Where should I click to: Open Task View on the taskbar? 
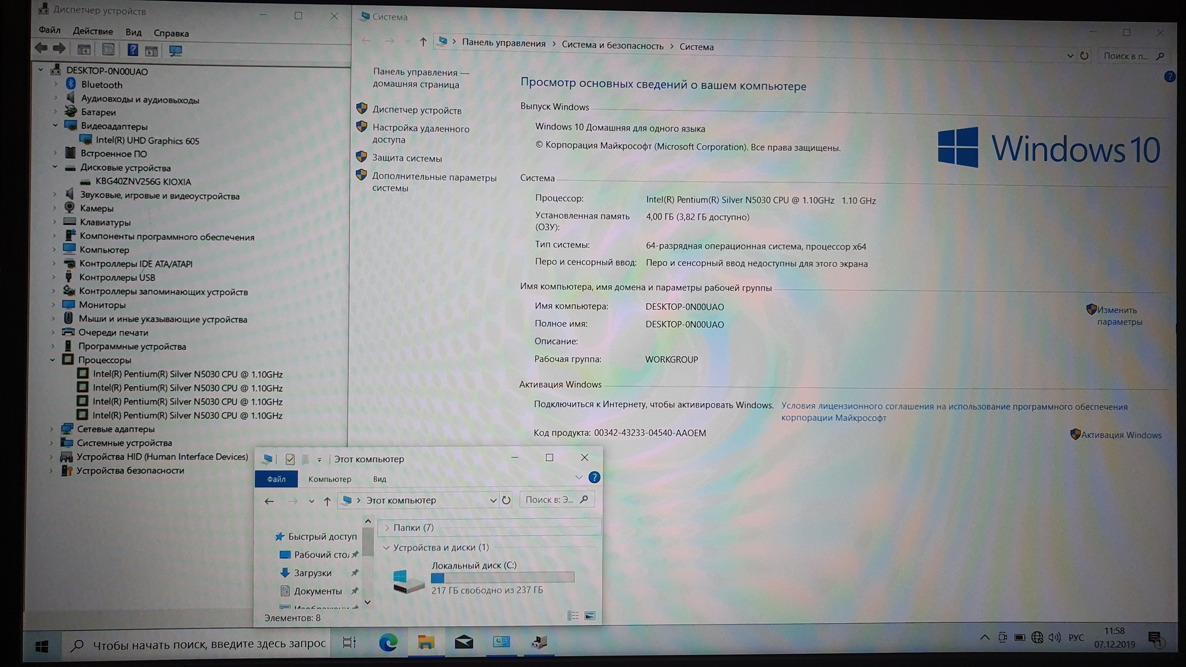[349, 643]
